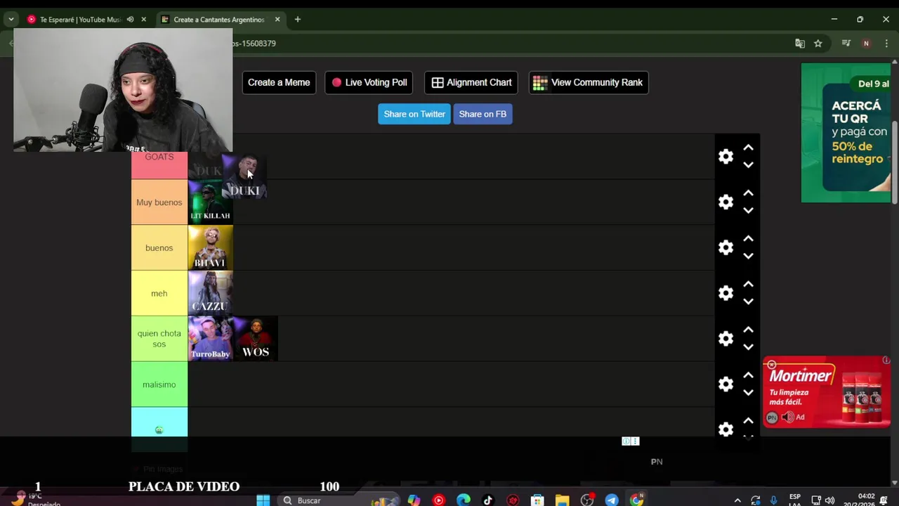This screenshot has width=899, height=506.
Task: Click the translate page icon
Action: click(x=800, y=44)
